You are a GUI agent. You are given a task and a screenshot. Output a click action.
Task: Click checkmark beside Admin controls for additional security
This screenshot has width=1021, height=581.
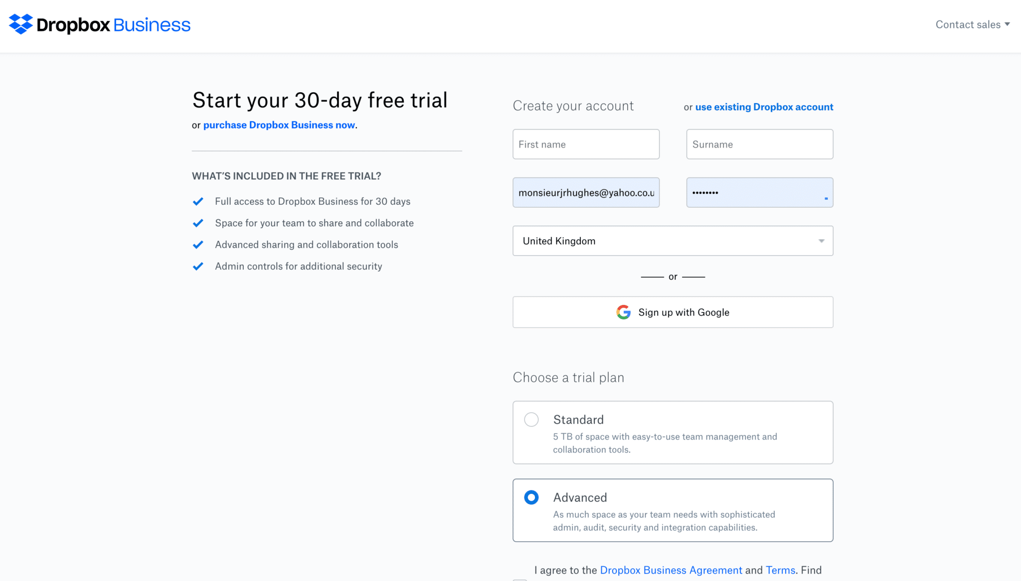(x=198, y=267)
